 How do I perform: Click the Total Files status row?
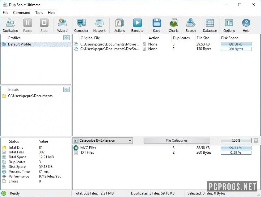[x=36, y=152]
